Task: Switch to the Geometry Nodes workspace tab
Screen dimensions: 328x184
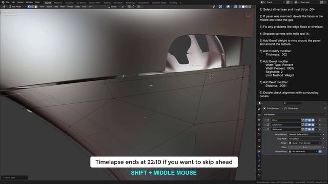Action: pyautogui.click(x=159, y=3)
